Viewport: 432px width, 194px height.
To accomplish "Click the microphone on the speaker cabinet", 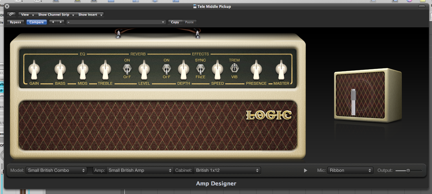I will [x=353, y=102].
